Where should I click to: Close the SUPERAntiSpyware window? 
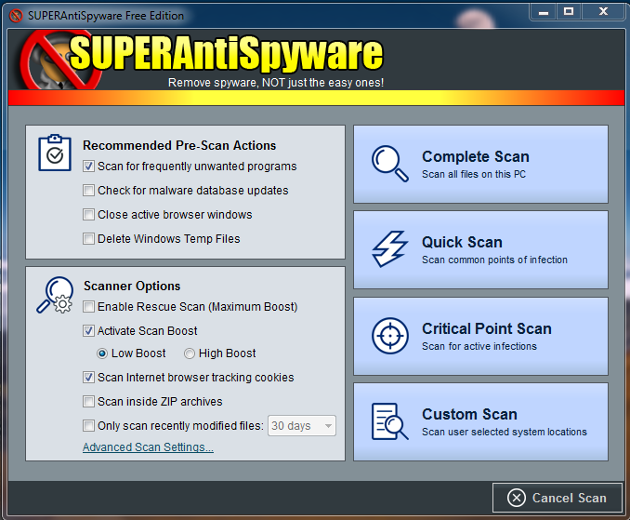pyautogui.click(x=603, y=12)
